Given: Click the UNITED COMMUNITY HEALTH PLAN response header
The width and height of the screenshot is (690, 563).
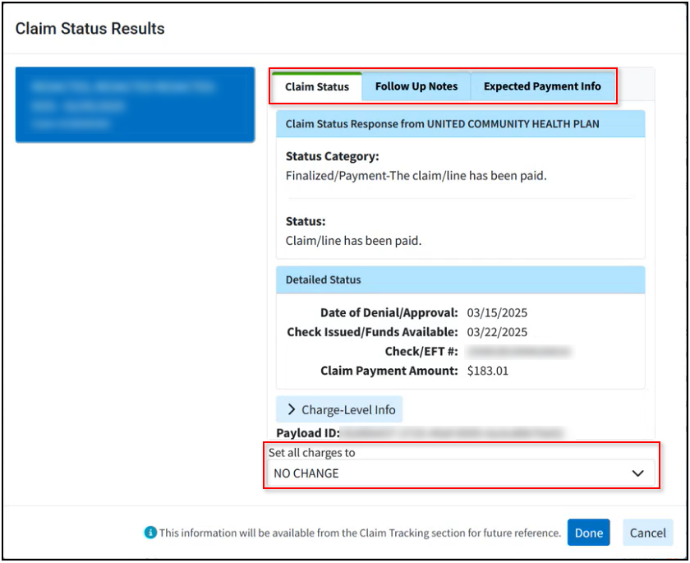Looking at the screenshot, I should click(x=461, y=123).
